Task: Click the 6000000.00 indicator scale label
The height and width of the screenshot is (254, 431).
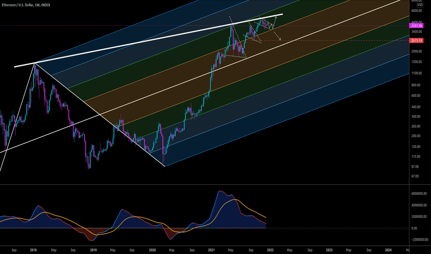Action: coord(419,194)
